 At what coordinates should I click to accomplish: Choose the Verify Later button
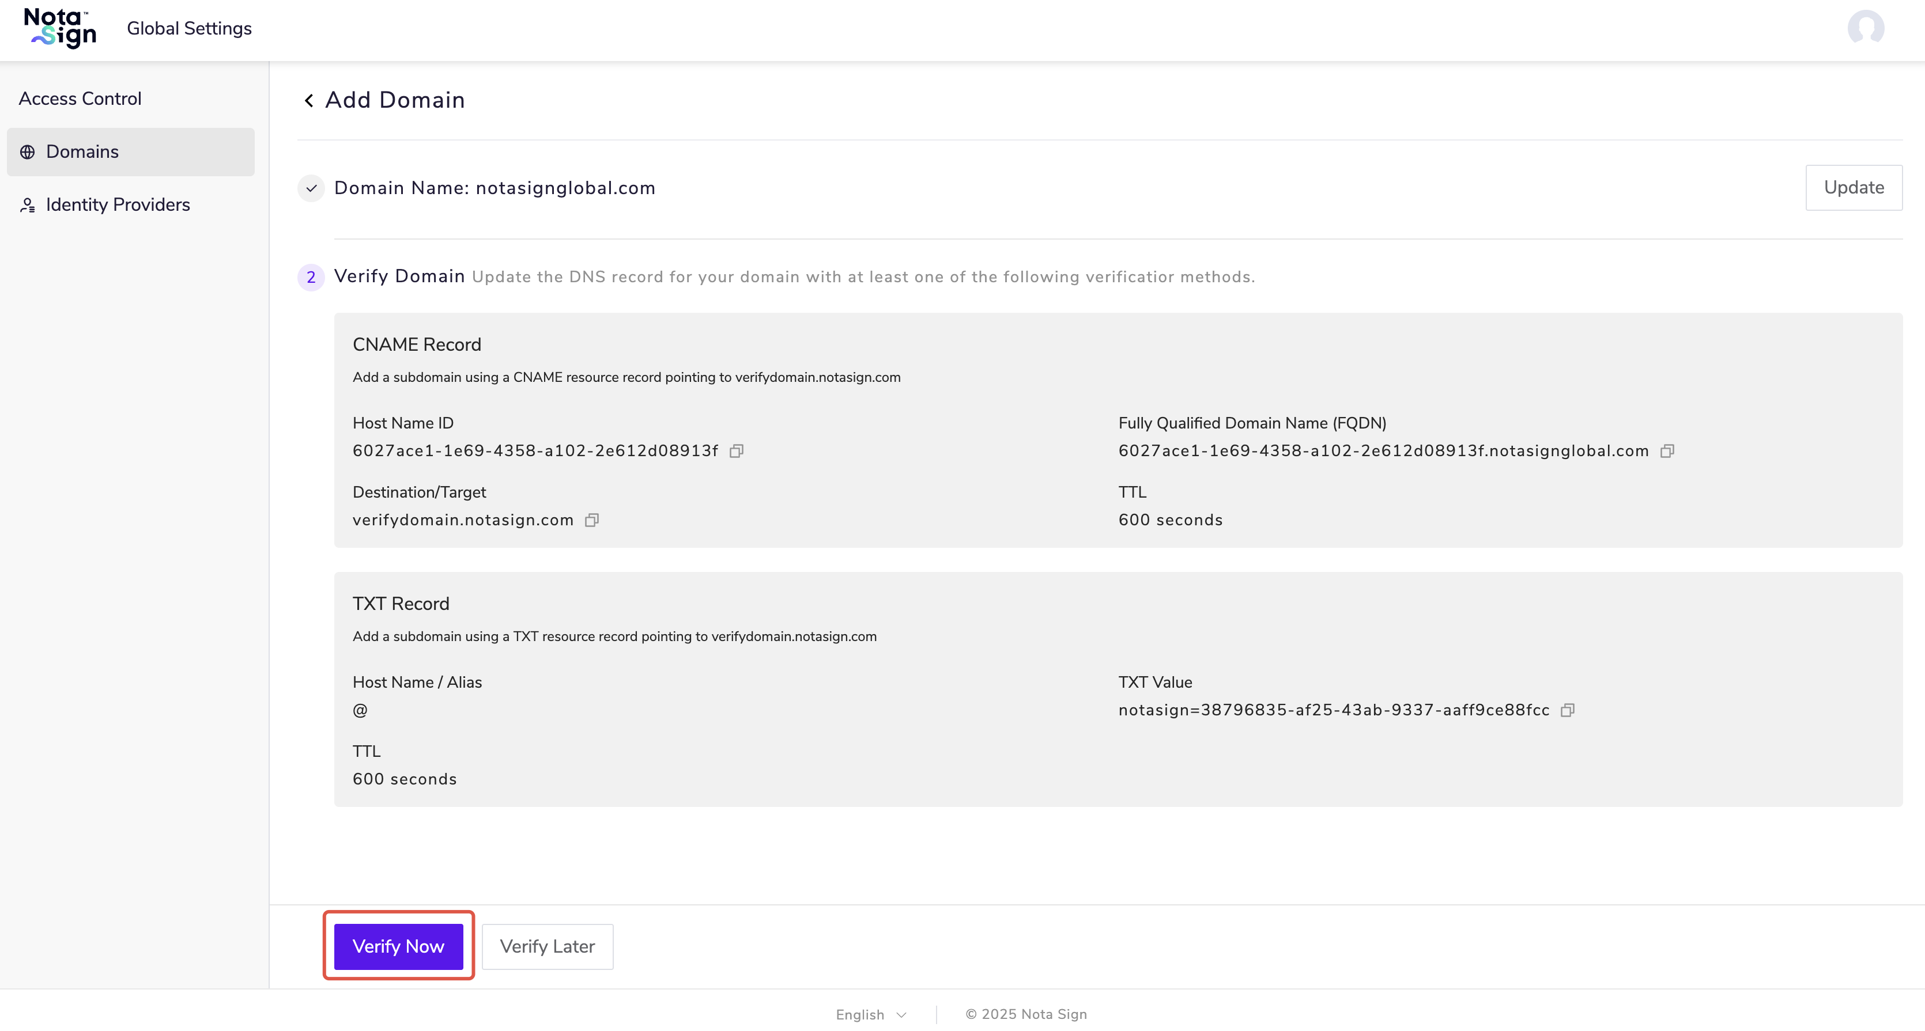pyautogui.click(x=547, y=947)
